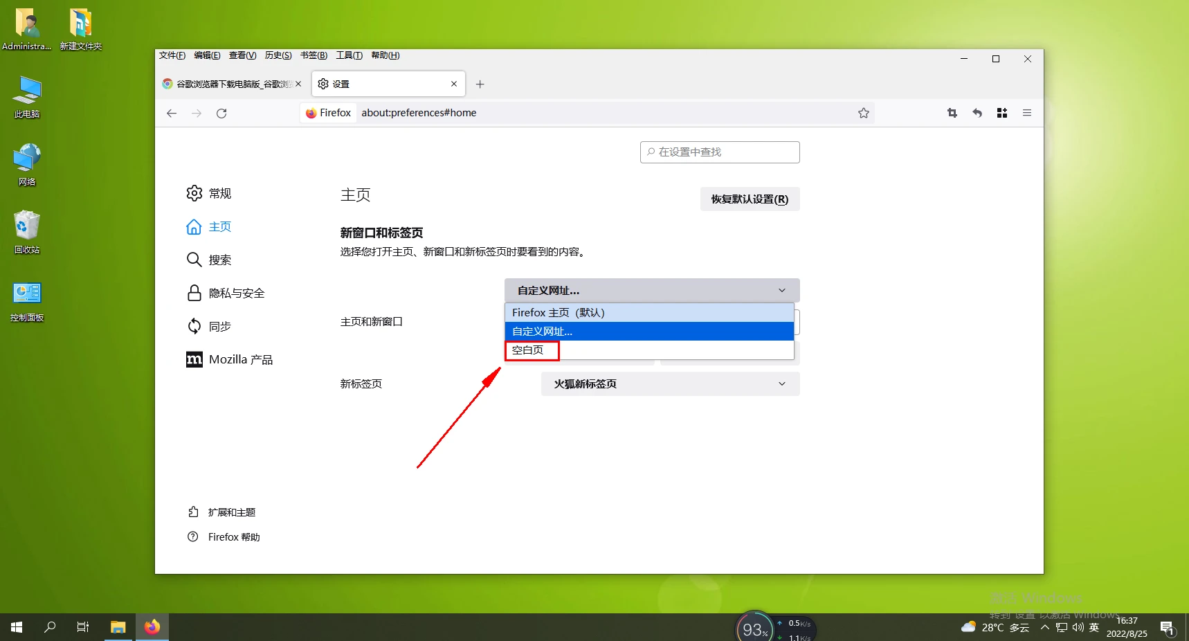Choose Firefox 主页 (默认) option
Image resolution: width=1189 pixels, height=641 pixels.
649,313
